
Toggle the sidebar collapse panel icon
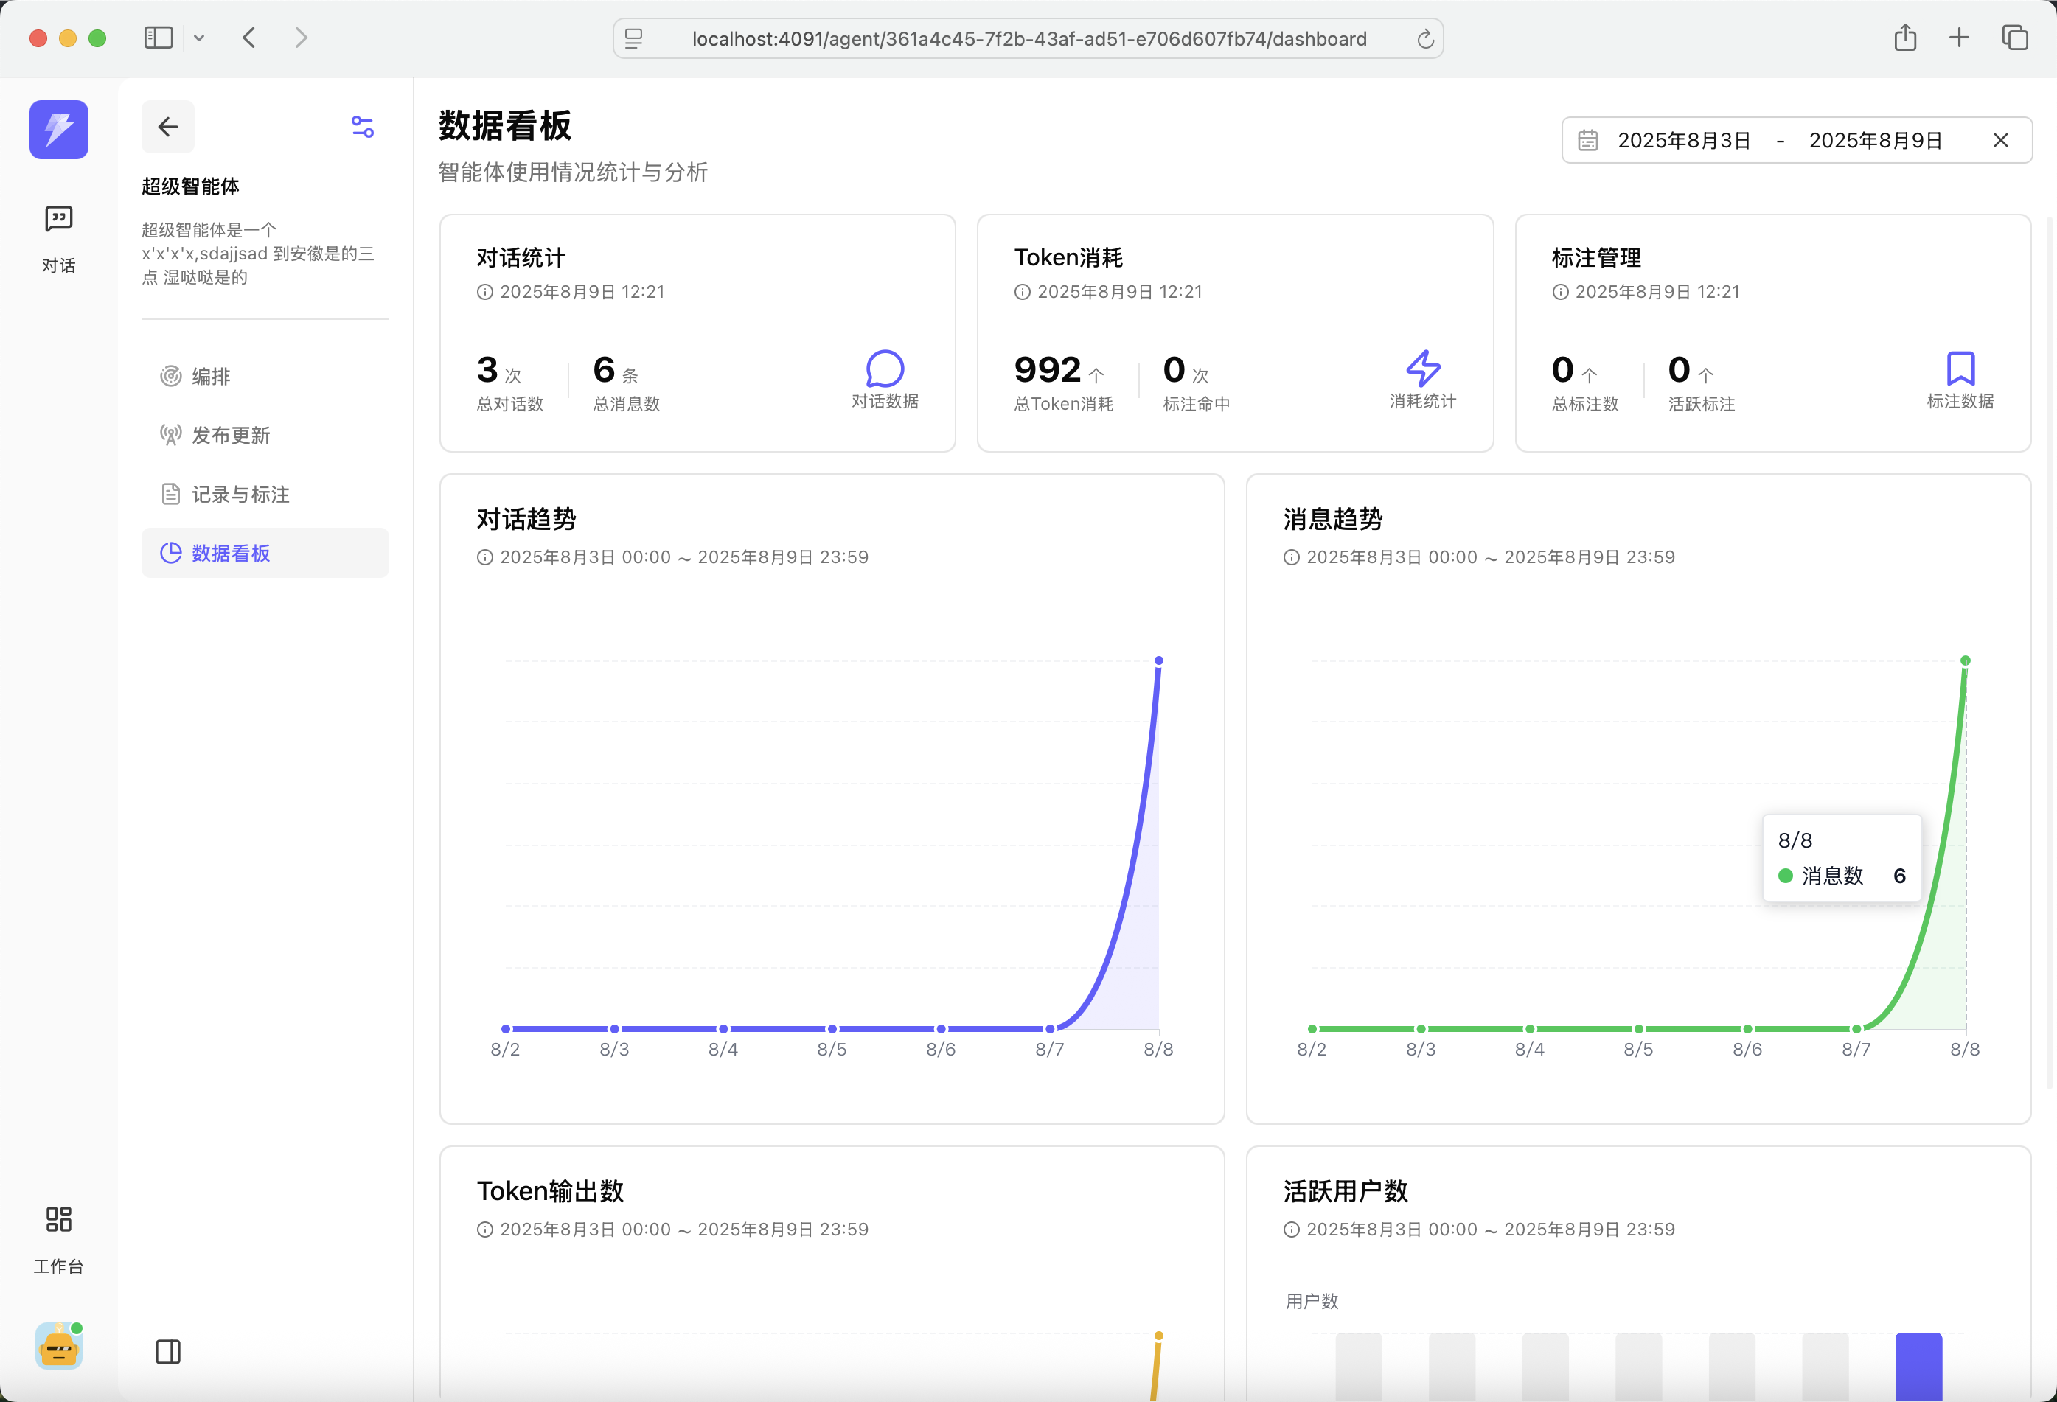[168, 1352]
